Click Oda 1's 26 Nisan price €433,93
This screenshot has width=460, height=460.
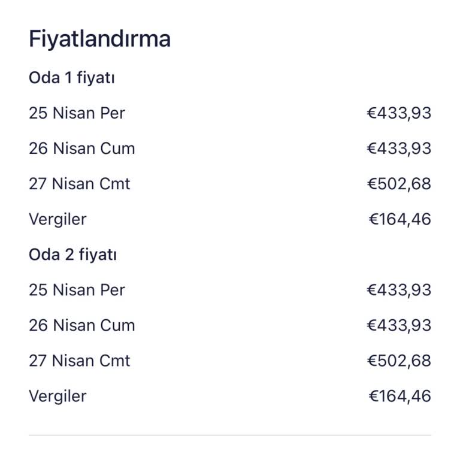click(x=399, y=149)
